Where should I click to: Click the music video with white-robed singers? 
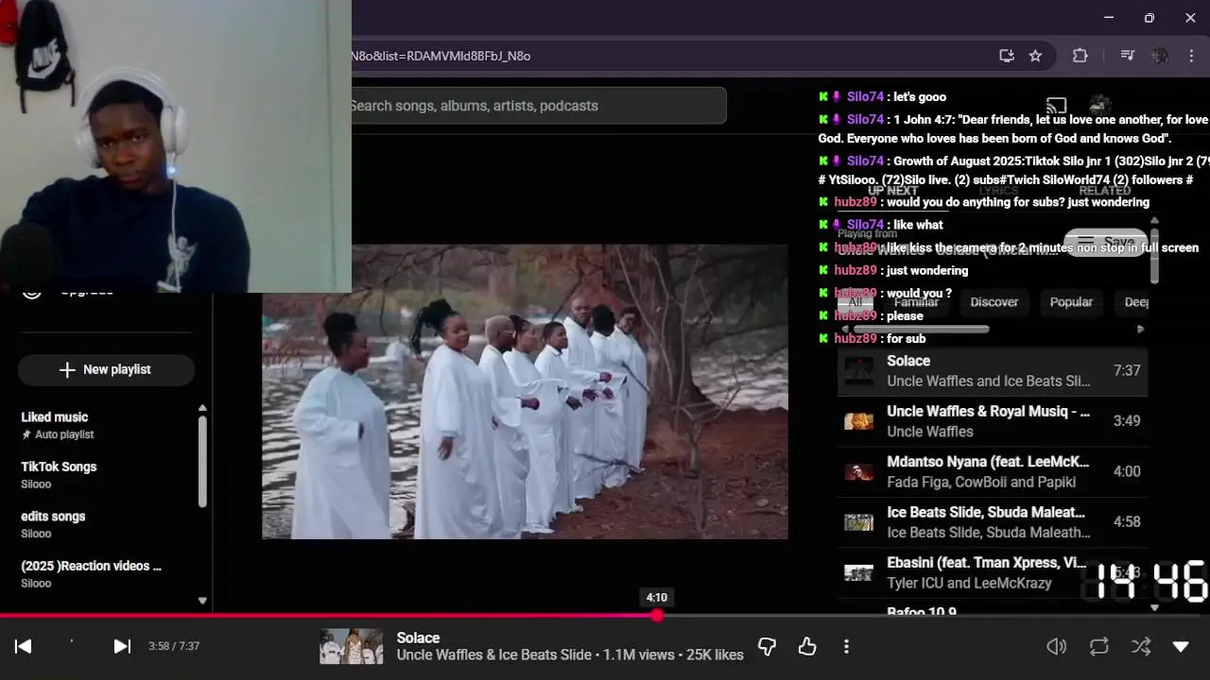(x=525, y=391)
